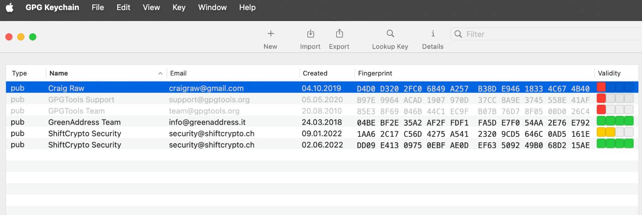This screenshot has width=642, height=215.
Task: Click the Import key icon
Action: click(310, 34)
